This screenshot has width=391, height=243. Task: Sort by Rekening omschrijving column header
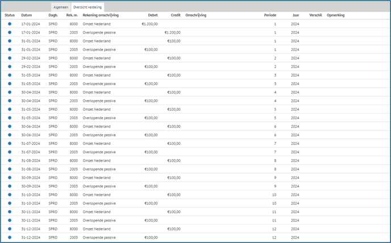pyautogui.click(x=101, y=15)
